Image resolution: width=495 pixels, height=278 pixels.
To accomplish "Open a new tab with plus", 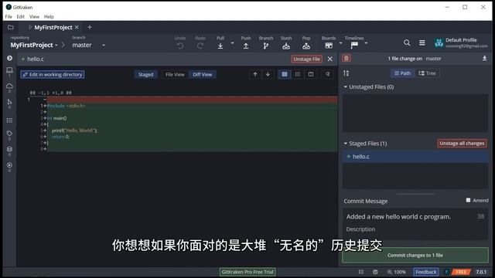I will click(90, 28).
